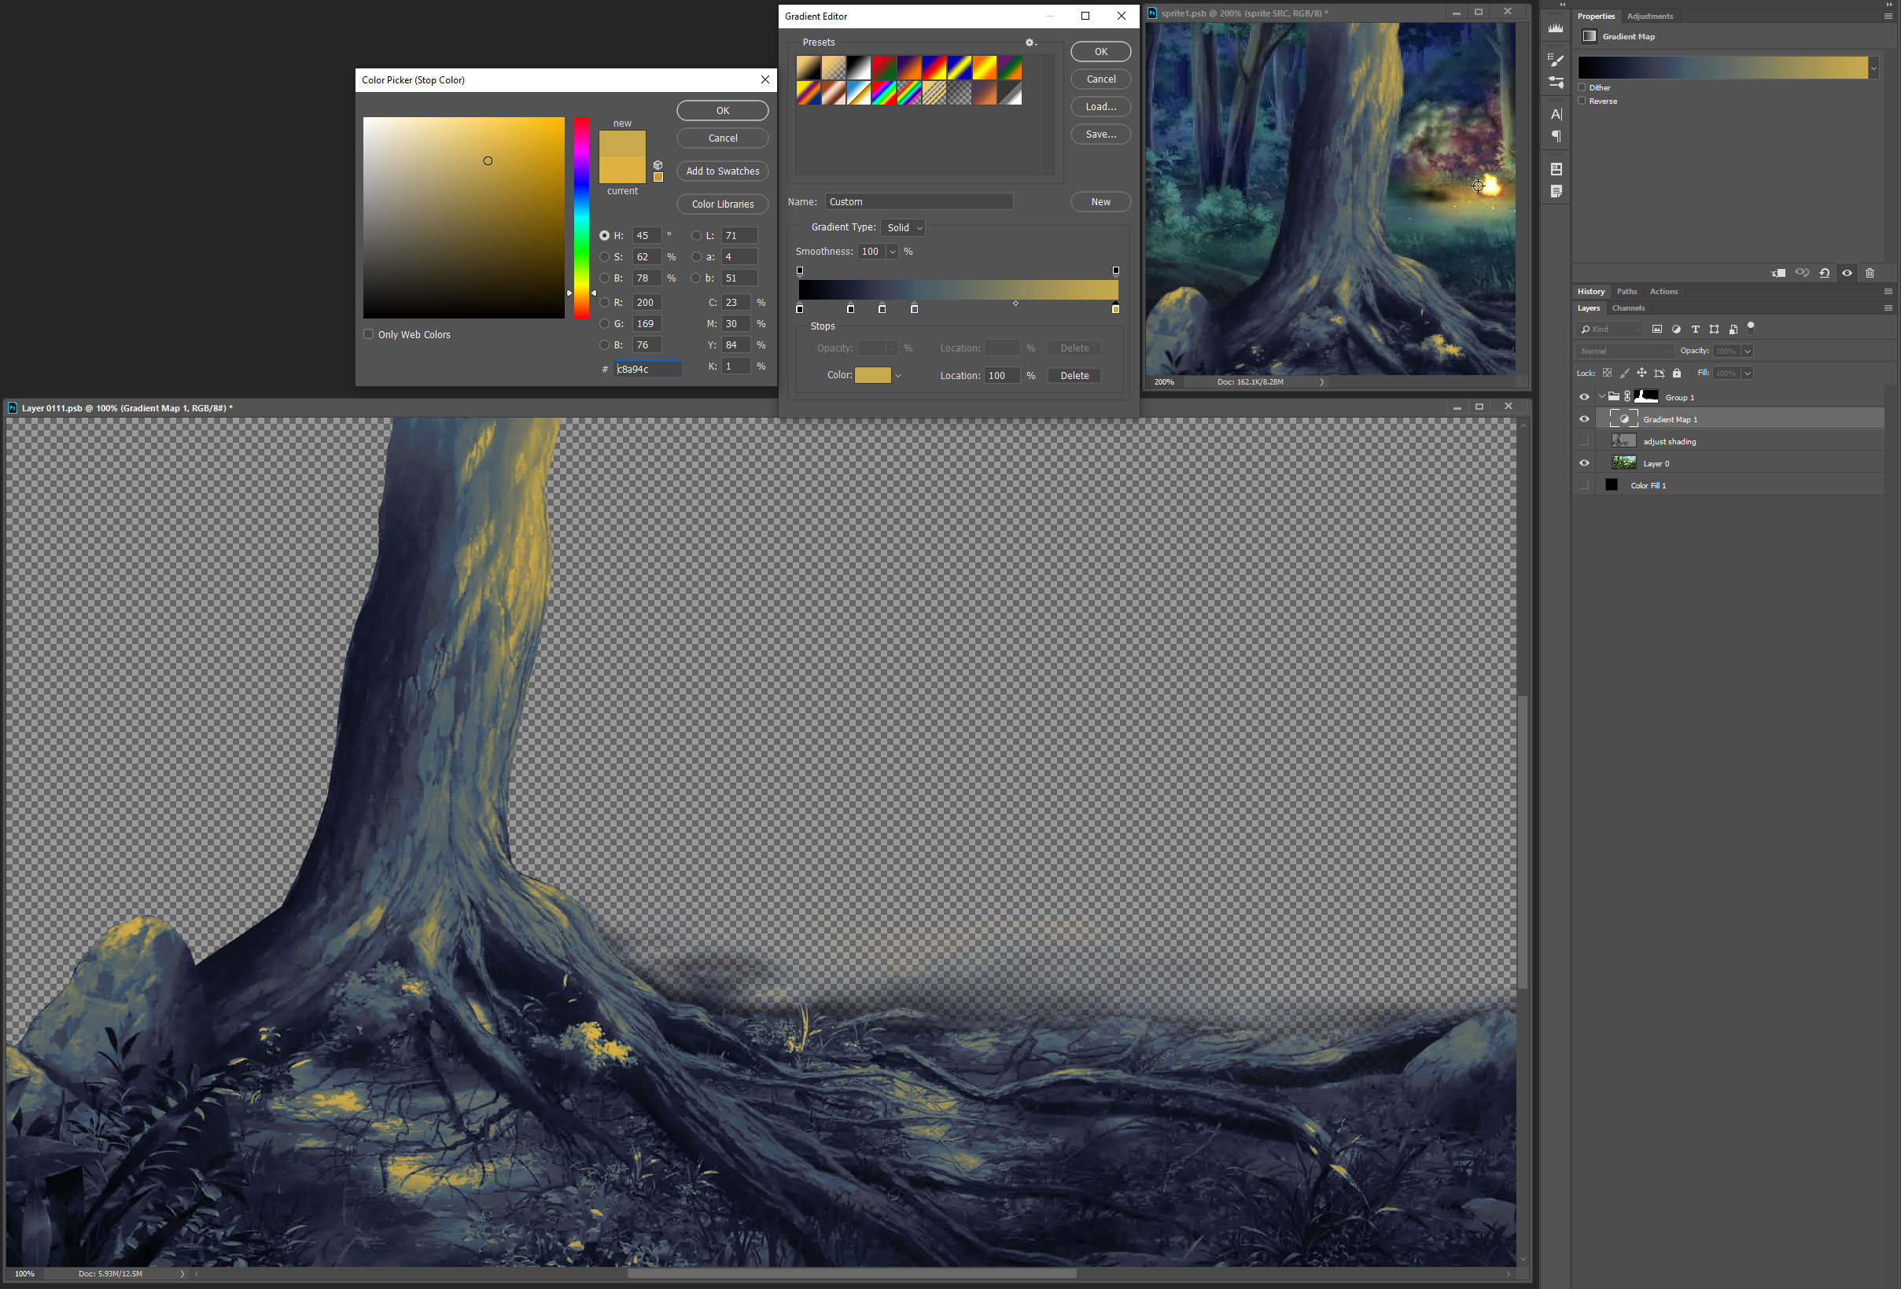Open the Paragraph panel icon

coord(1556,137)
